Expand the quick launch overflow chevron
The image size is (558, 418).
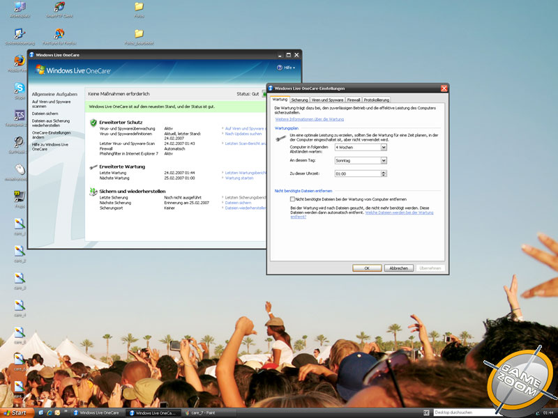coord(66,411)
